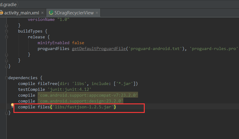Click the 'com.android.support:design:23.2.0' string
The height and width of the screenshot is (139, 239).
pos(80,101)
